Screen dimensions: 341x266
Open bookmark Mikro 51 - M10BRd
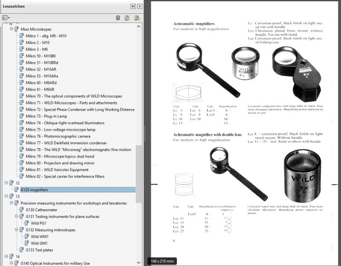coord(42,63)
